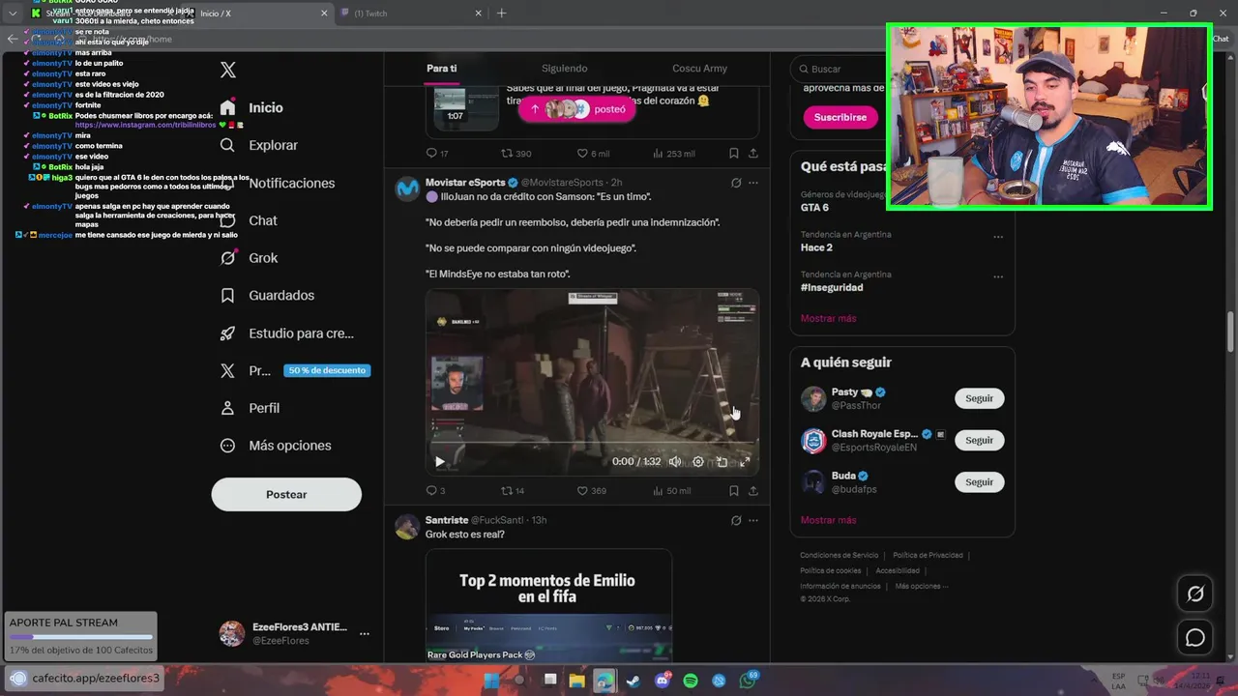Screen dimensions: 1238x696
Task: Click the Postear button
Action: point(286,494)
